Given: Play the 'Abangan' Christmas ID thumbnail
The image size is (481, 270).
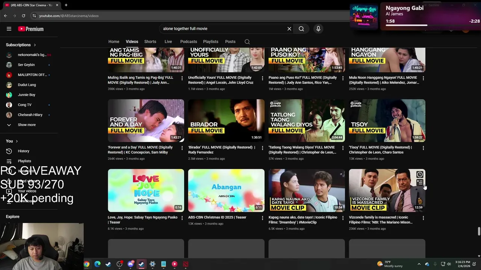Looking at the screenshot, I should pos(226,190).
